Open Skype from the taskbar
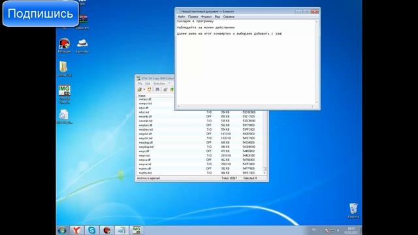Viewport: 418px width, 235px height. click(x=91, y=230)
